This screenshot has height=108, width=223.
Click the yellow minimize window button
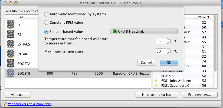pyautogui.click(x=10, y=3)
